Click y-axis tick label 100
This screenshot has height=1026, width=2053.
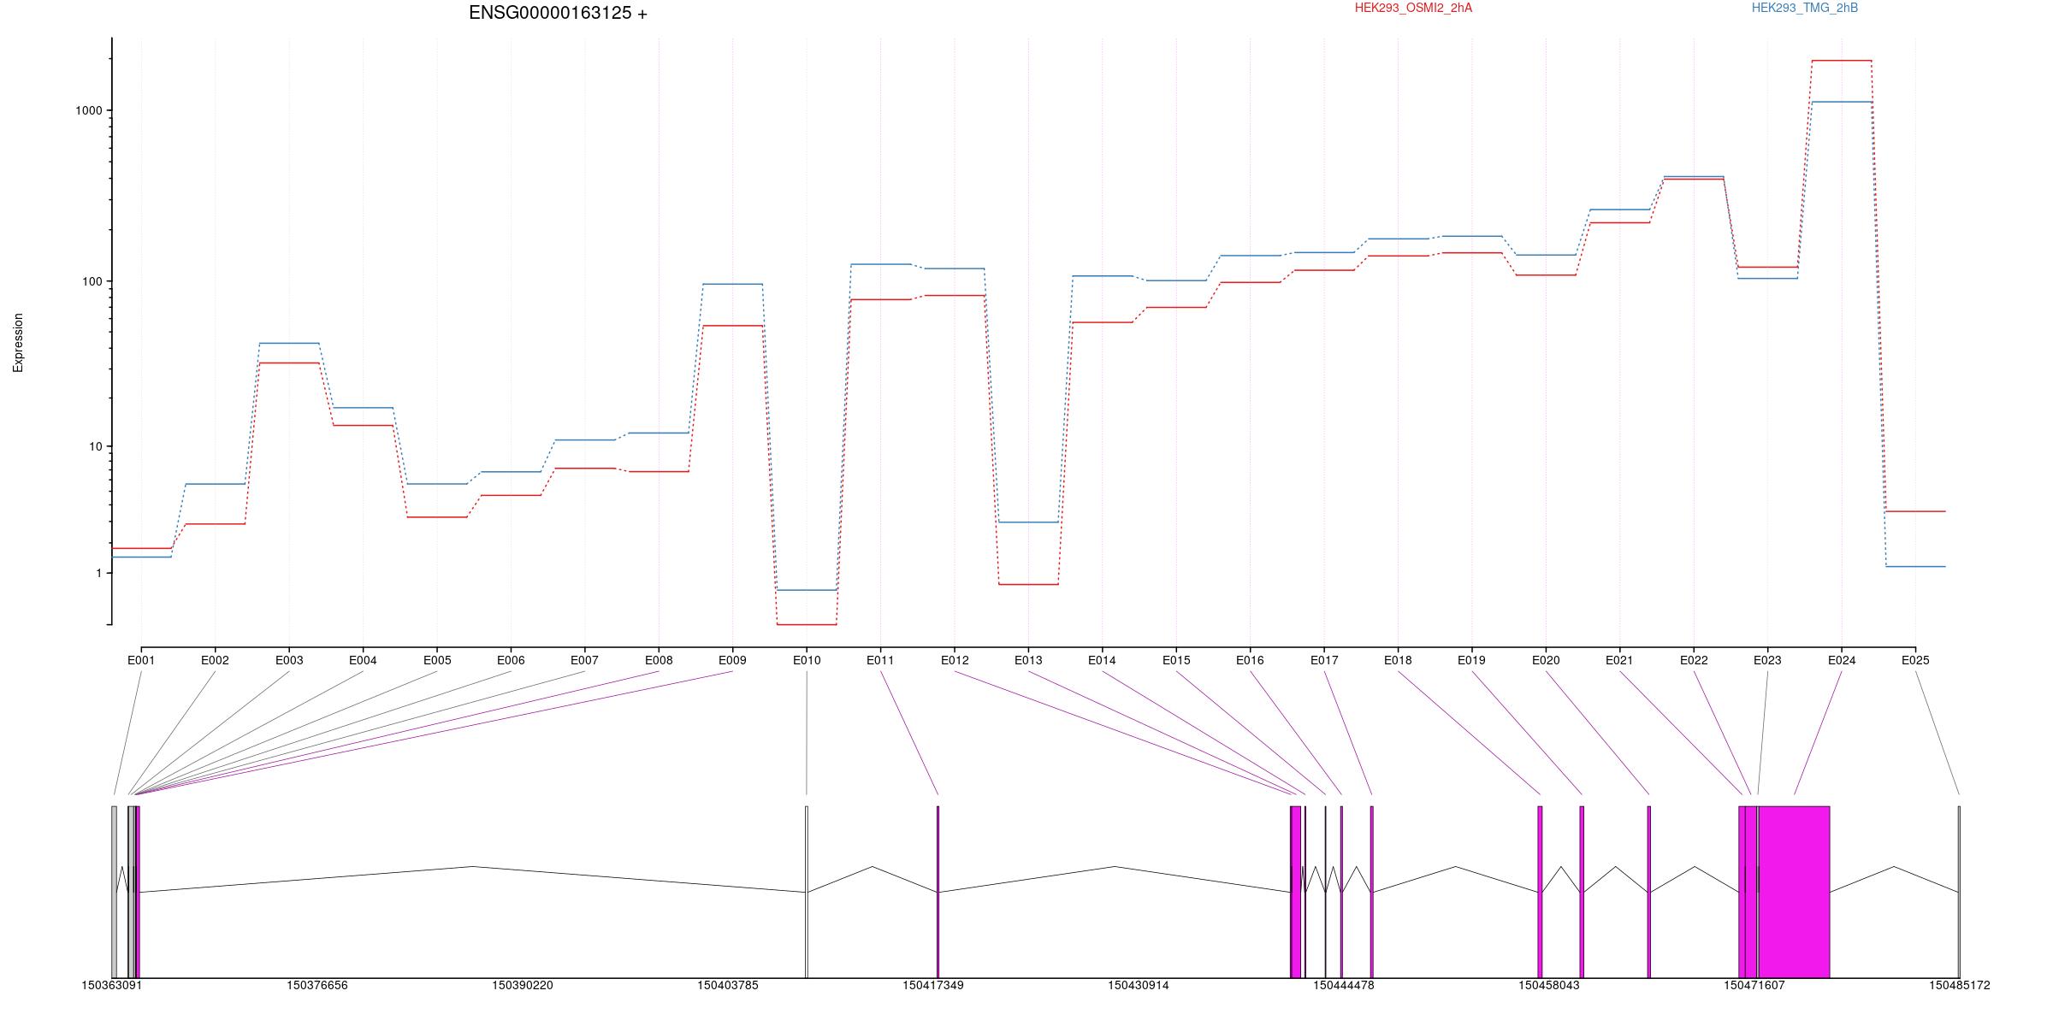click(92, 281)
